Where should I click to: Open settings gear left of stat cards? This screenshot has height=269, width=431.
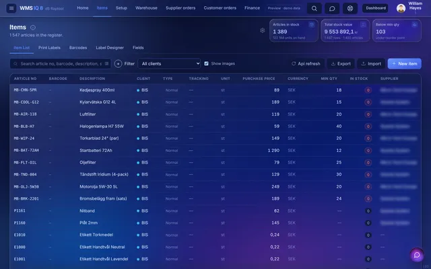(263, 30)
